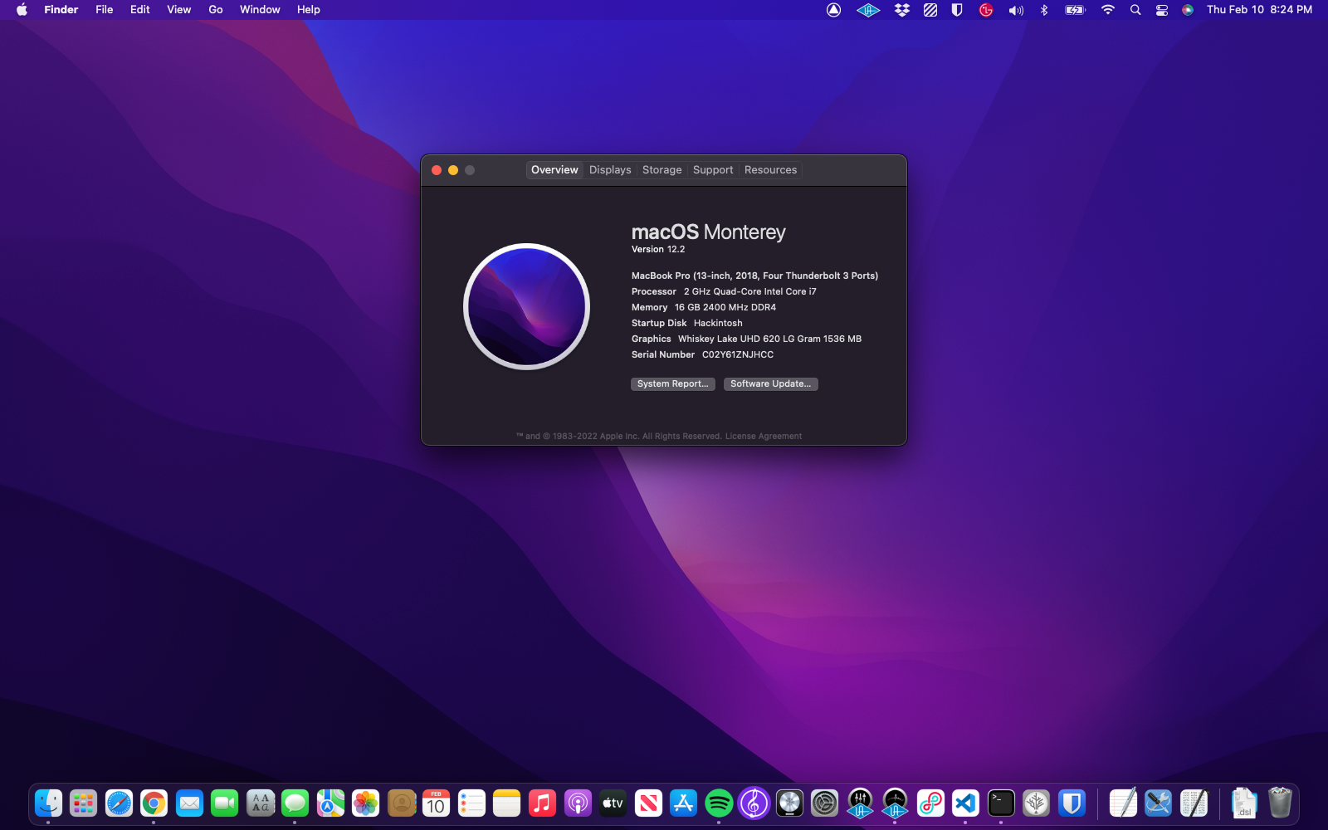The width and height of the screenshot is (1328, 830).
Task: Open Trash in the Dock
Action: coord(1280,803)
